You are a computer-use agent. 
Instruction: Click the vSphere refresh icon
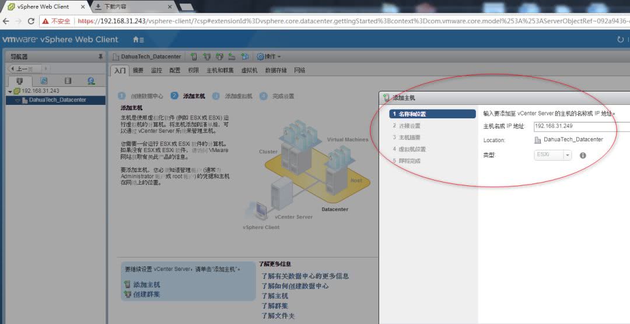tap(620, 40)
